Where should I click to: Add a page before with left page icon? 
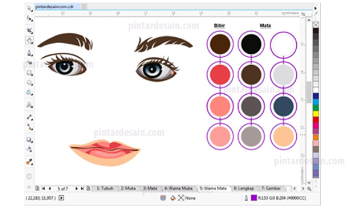click(37, 188)
